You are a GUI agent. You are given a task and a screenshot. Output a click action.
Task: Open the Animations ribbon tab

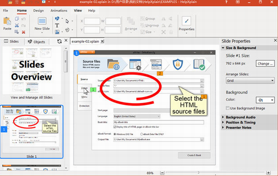tap(59, 11)
